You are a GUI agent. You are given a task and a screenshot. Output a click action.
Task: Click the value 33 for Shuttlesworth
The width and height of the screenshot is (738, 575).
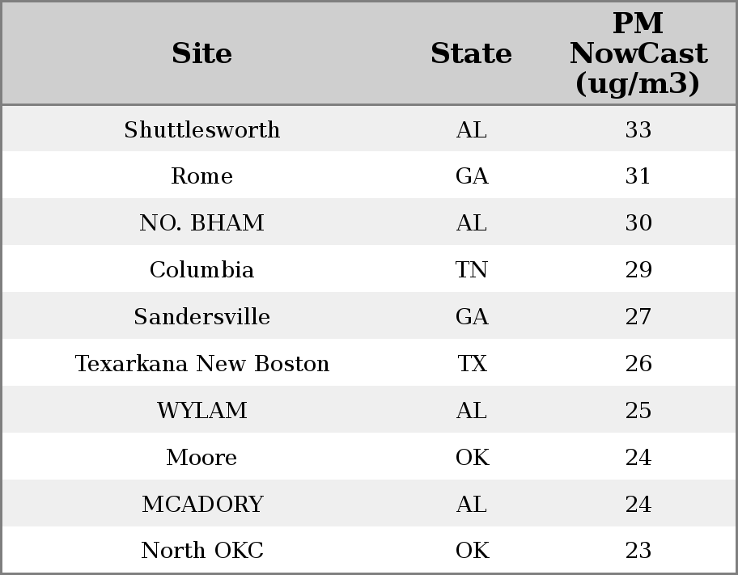[638, 129]
